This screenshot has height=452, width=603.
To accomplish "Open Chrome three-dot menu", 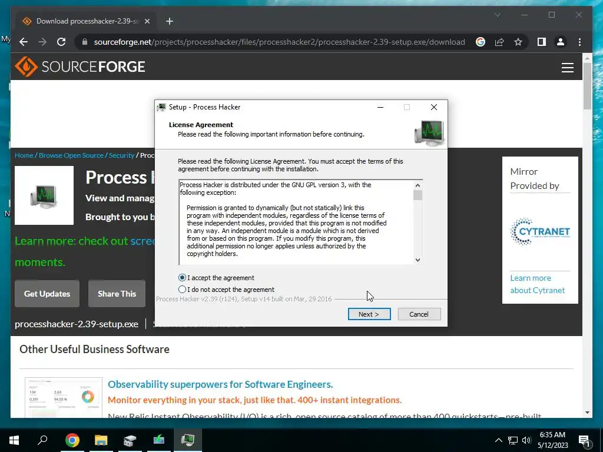I will click(x=579, y=42).
